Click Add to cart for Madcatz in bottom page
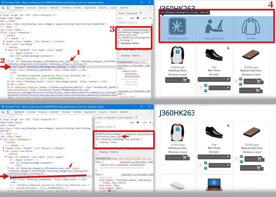 pos(254,159)
